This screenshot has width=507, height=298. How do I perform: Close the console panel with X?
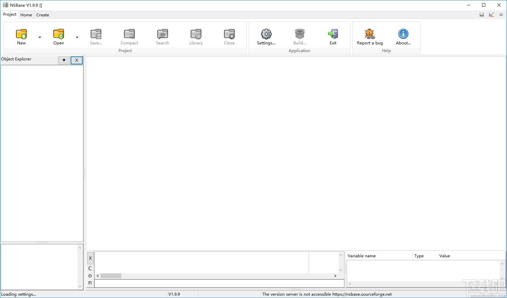pyautogui.click(x=90, y=258)
